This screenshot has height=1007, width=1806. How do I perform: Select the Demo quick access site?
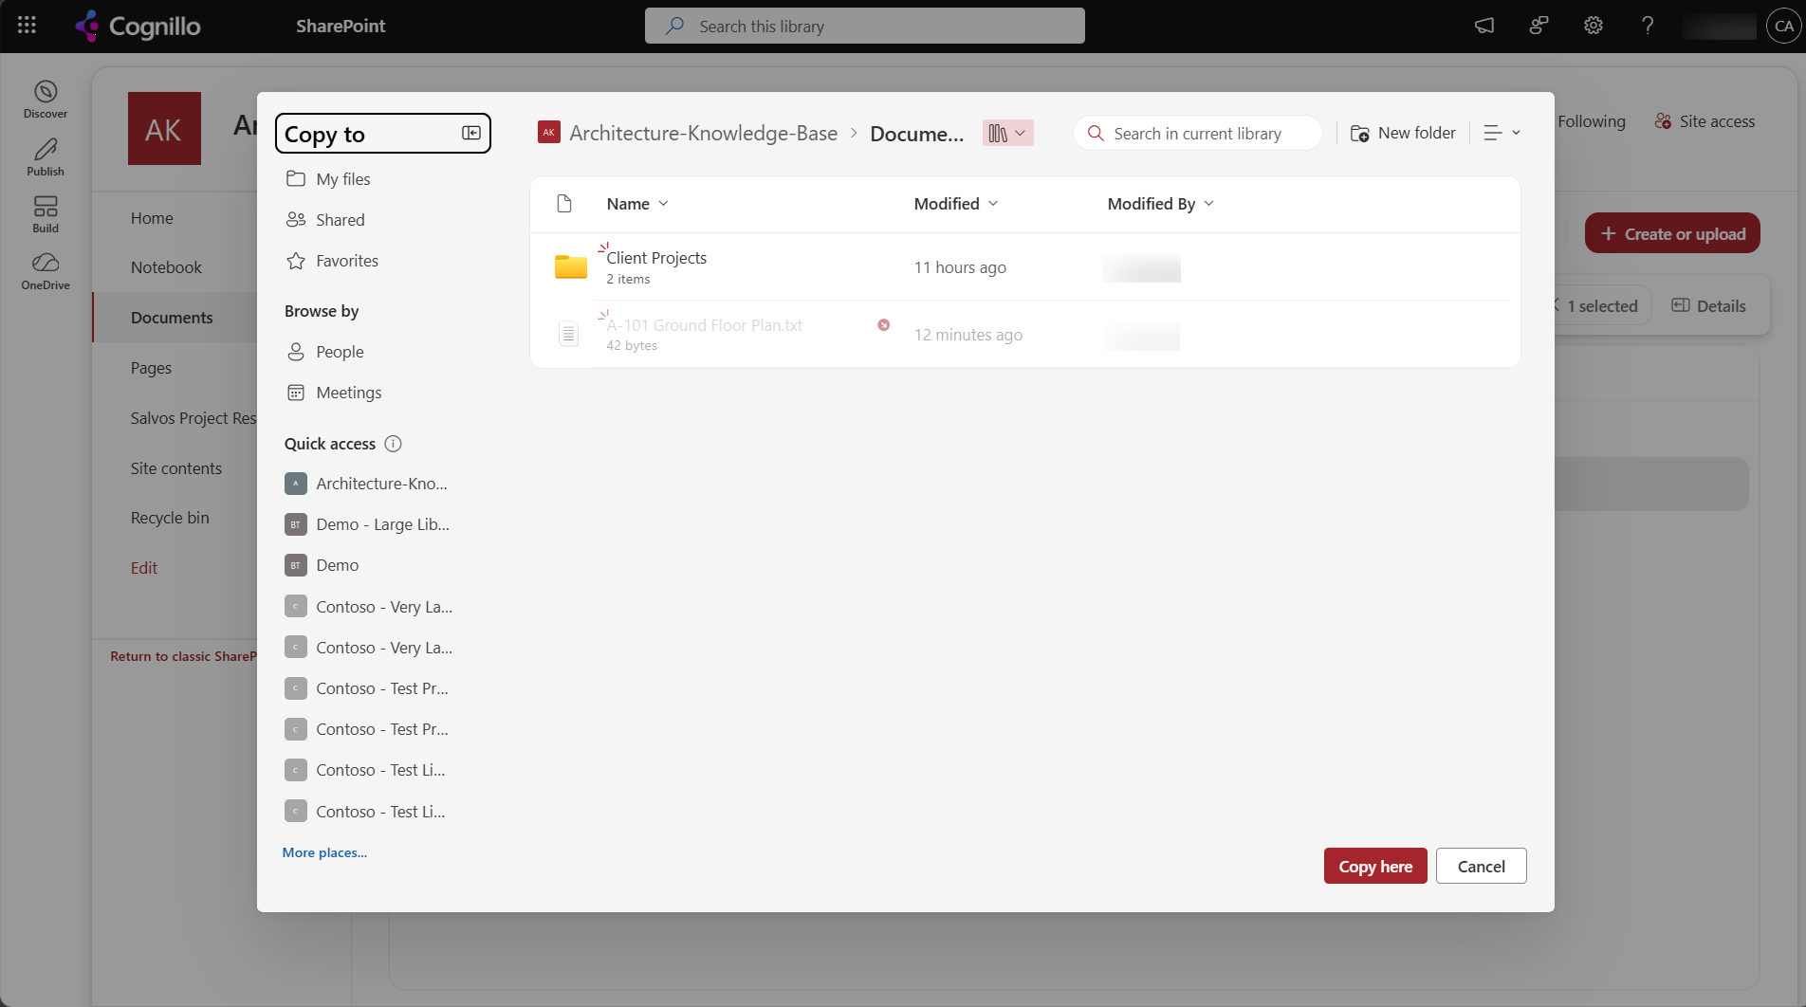click(322, 565)
